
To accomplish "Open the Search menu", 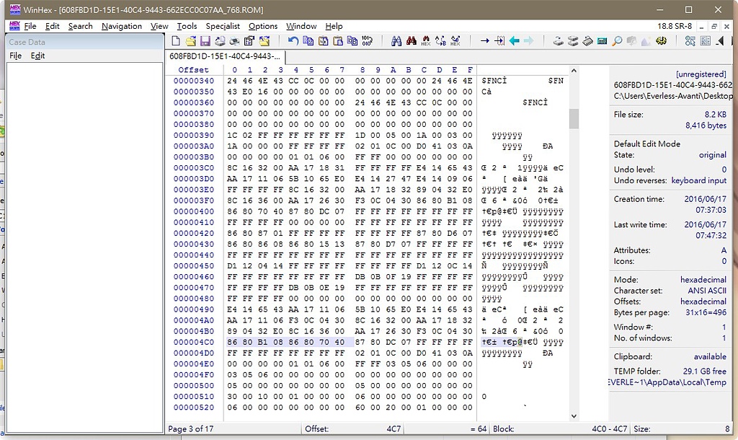I will click(81, 27).
